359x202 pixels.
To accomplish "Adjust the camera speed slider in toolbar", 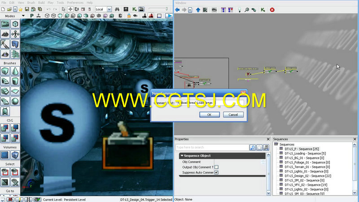I will pos(158,9).
